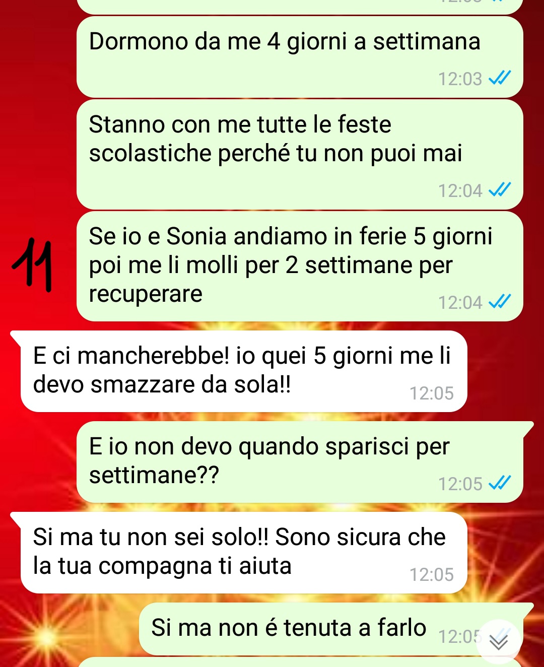The height and width of the screenshot is (667, 544).
Task: Tap the 12:05 timestamp on 'E ci mancherebbe' message
Action: (432, 393)
